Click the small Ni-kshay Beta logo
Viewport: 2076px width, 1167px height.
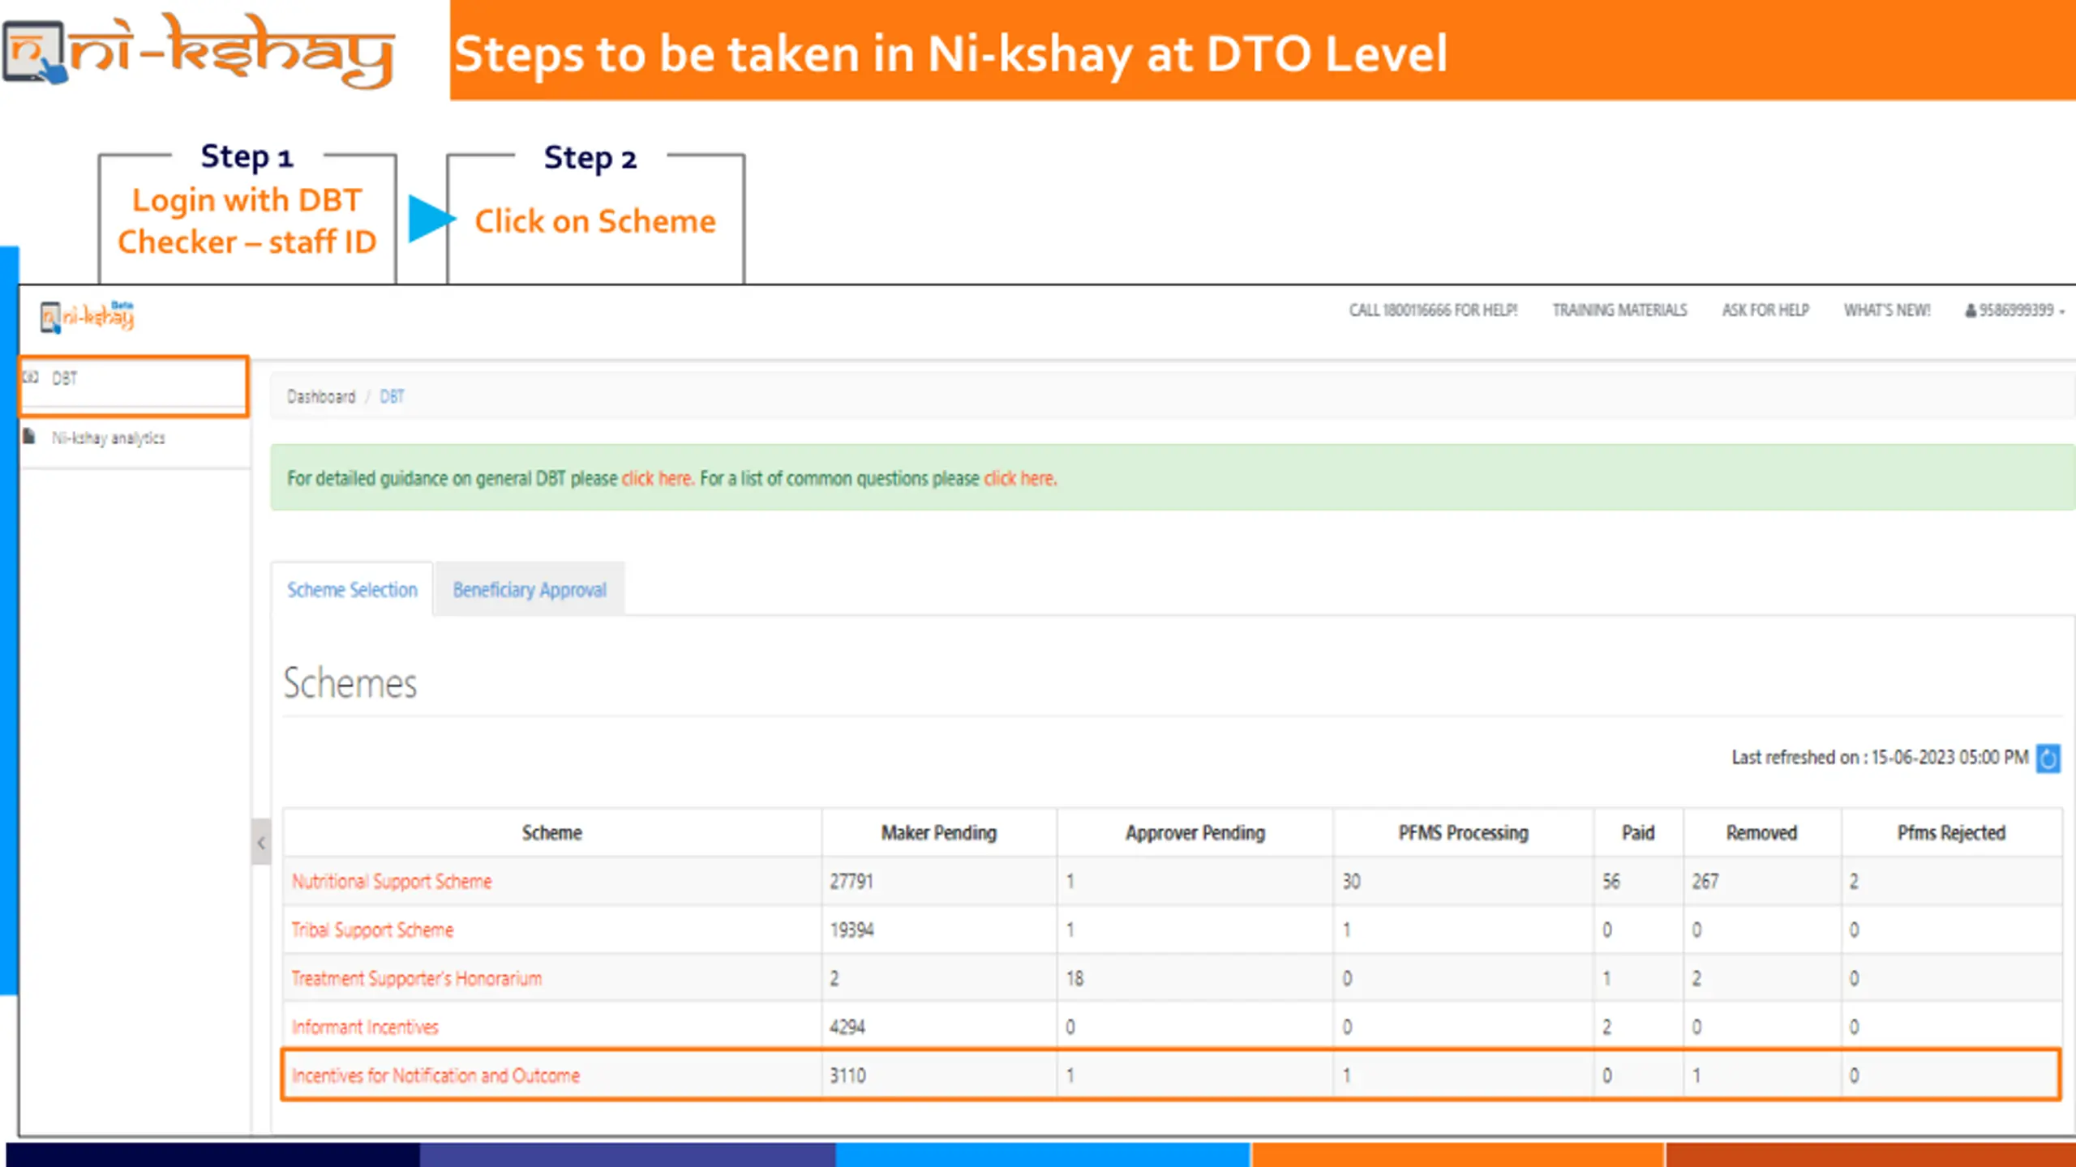tap(87, 315)
